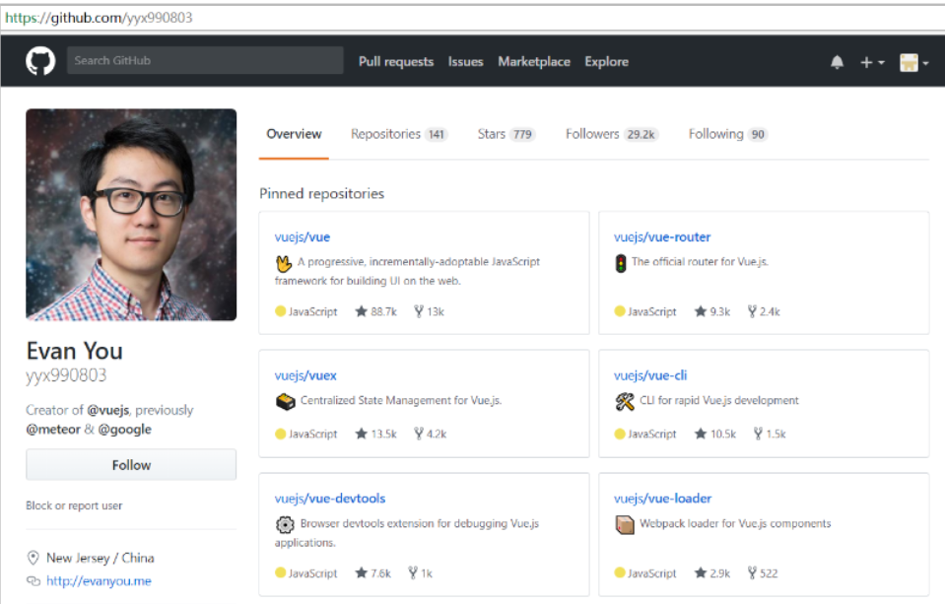Open the vuejs/vue-devtools pinned repository
Viewport: 945px width, 604px height.
tap(330, 499)
